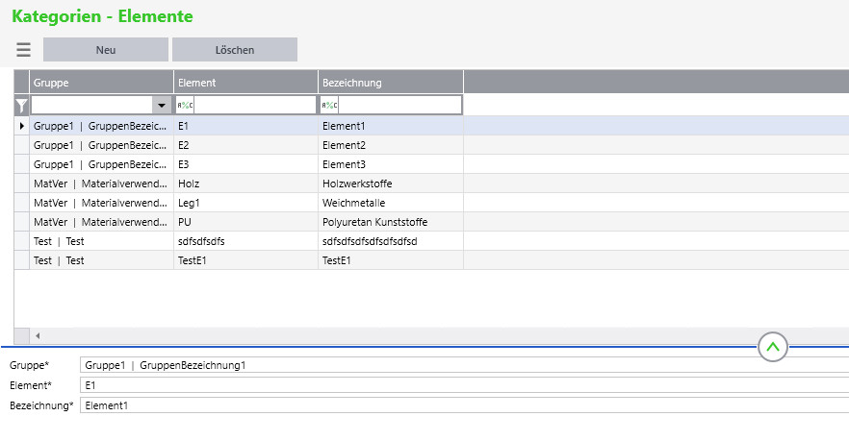Select the cell E3
Screen dimensions: 849x441
click(245, 164)
